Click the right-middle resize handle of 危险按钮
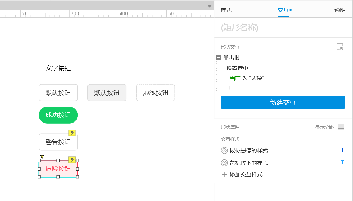Screen dimensions: 353x201 click(78, 169)
